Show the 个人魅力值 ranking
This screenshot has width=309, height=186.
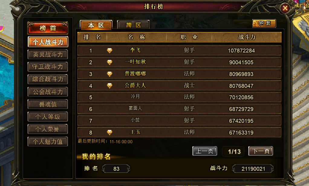click(x=48, y=141)
